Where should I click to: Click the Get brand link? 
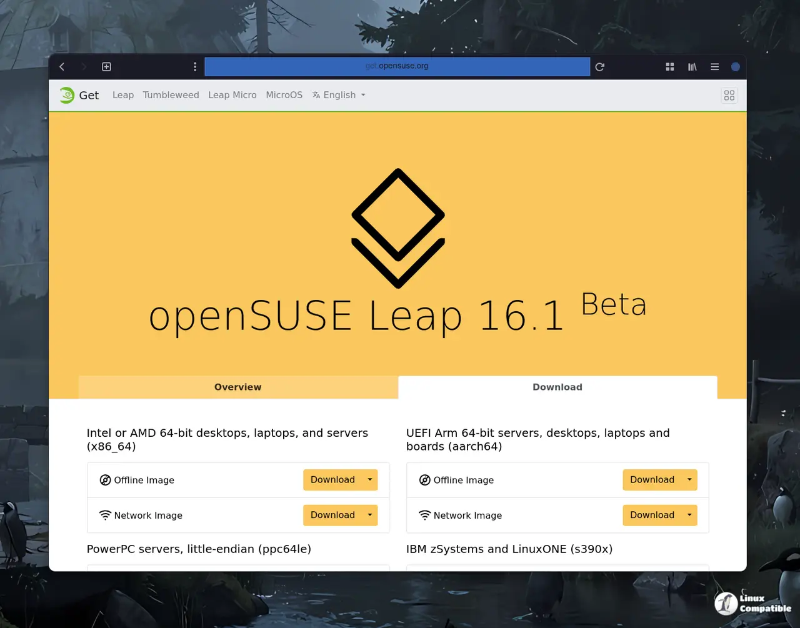[89, 95]
